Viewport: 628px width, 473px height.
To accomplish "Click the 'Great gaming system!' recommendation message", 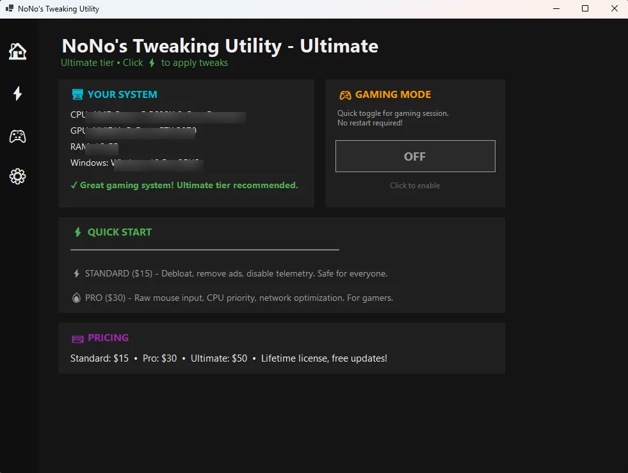I will coord(184,185).
